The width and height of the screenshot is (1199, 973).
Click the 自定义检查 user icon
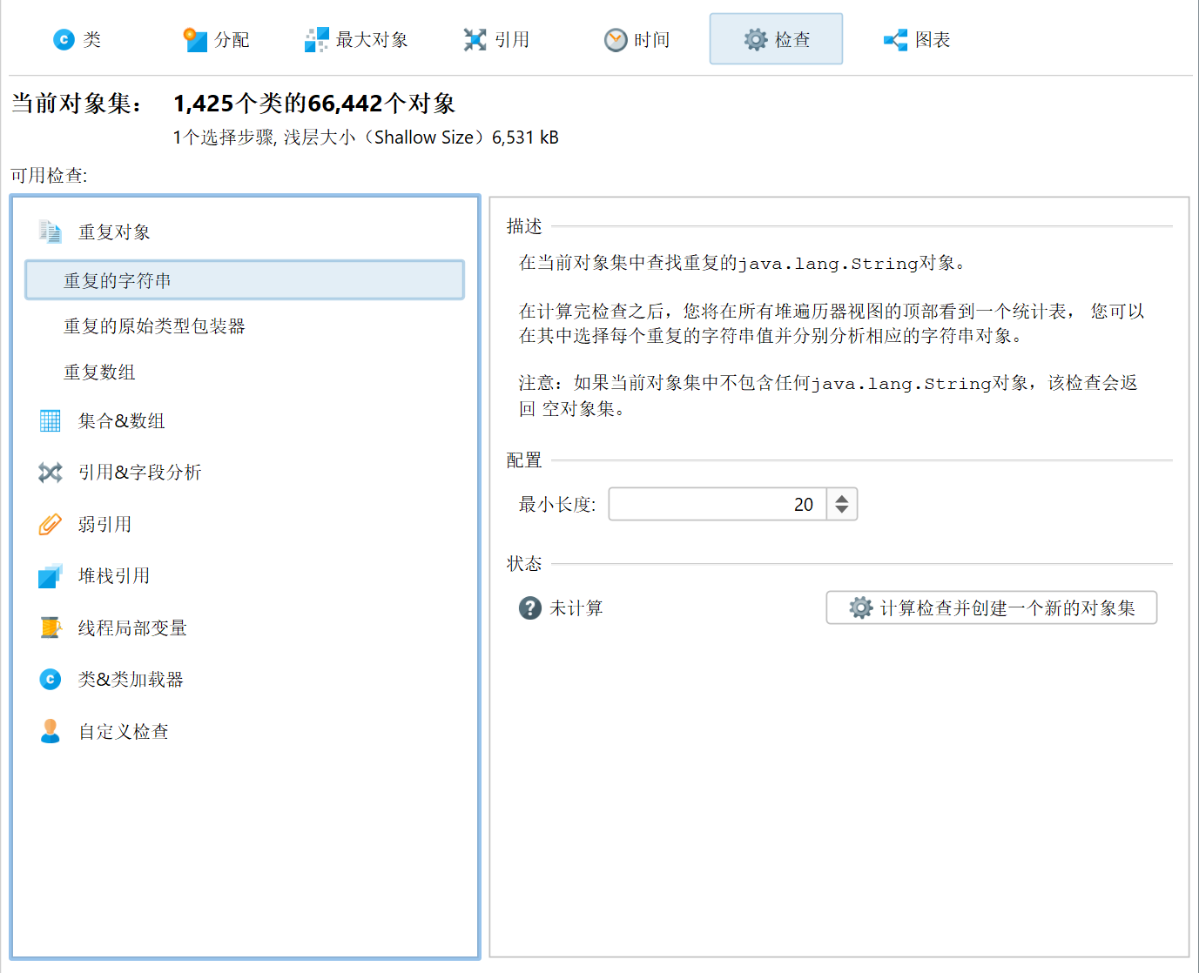[x=50, y=731]
